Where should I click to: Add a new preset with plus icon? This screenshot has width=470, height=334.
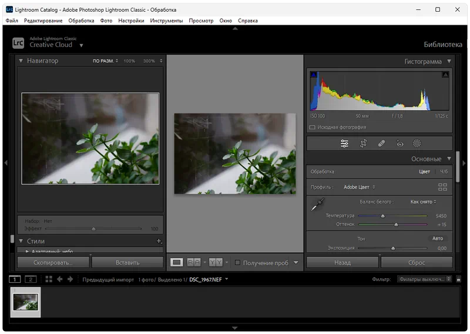pos(159,241)
